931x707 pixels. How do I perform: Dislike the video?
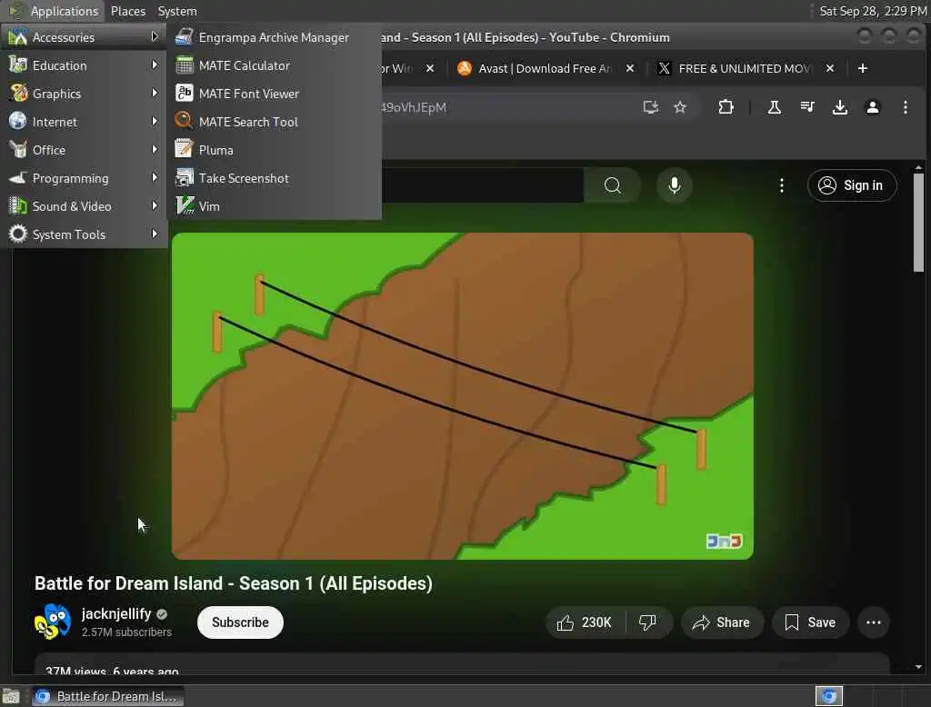point(647,622)
